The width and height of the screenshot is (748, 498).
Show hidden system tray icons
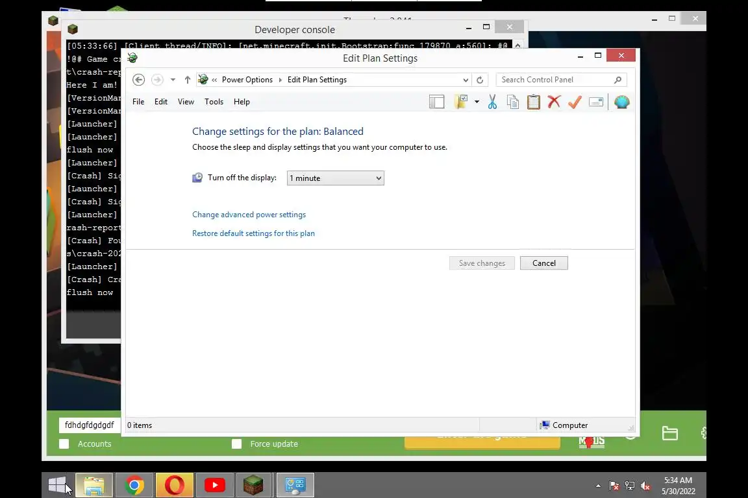pyautogui.click(x=598, y=486)
